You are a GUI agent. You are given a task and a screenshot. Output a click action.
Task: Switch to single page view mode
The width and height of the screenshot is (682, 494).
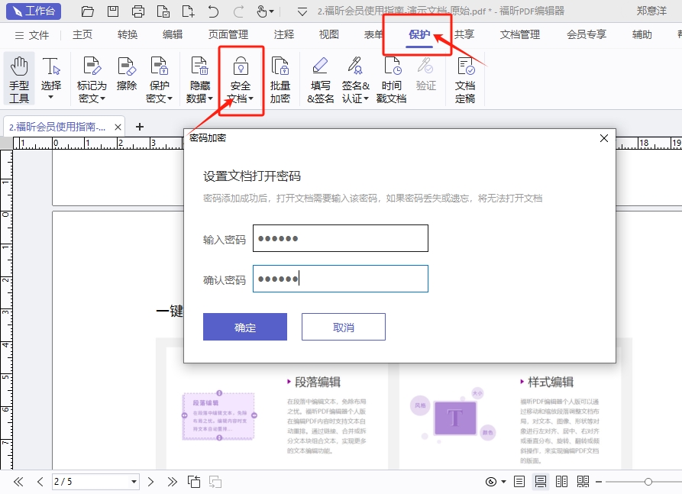[x=519, y=481]
